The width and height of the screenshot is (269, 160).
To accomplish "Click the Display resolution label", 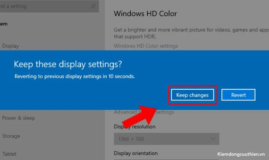I will click(x=135, y=126).
